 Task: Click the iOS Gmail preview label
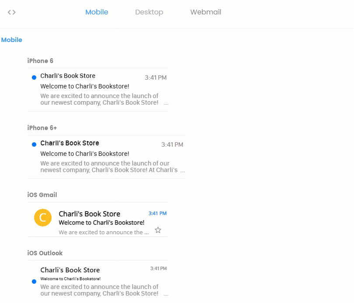pyautogui.click(x=42, y=195)
